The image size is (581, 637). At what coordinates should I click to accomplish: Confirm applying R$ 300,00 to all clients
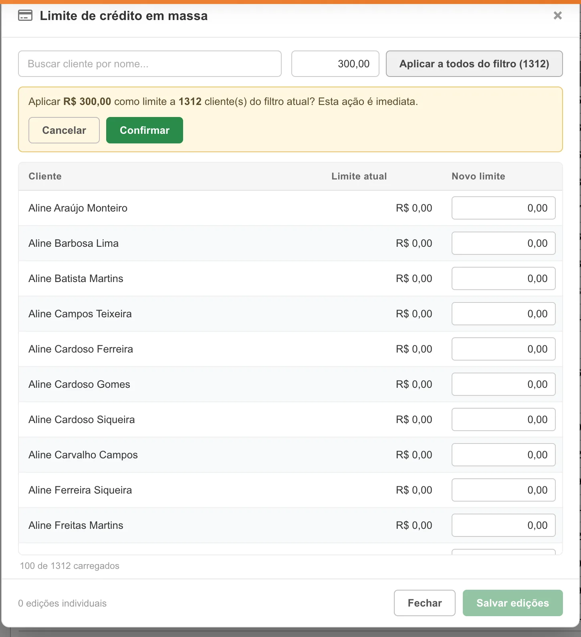pyautogui.click(x=145, y=130)
